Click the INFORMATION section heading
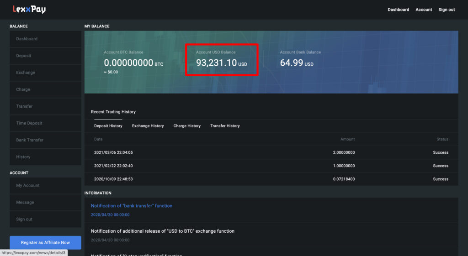This screenshot has width=468, height=256. coord(98,193)
